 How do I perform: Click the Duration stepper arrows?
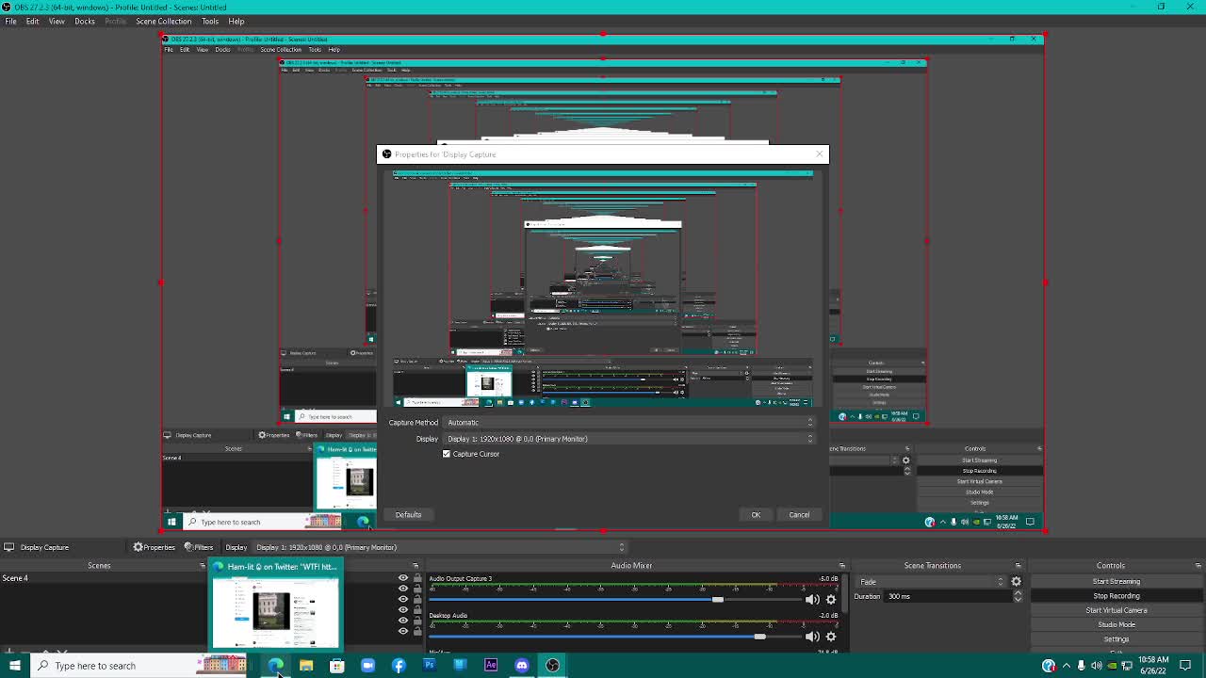[x=1018, y=596]
